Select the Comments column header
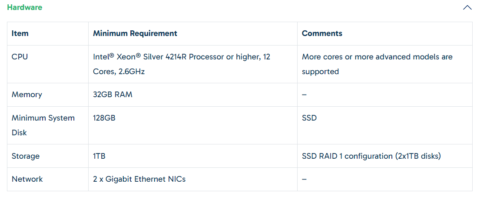The image size is (487, 206). click(322, 33)
